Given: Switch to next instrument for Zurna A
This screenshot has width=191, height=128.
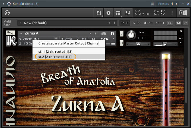Looking at the screenshot, I should pyautogui.click(x=96, y=33).
